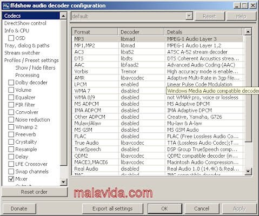Click the Apply button
Screen dimensions: 259x216
coord(240,208)
